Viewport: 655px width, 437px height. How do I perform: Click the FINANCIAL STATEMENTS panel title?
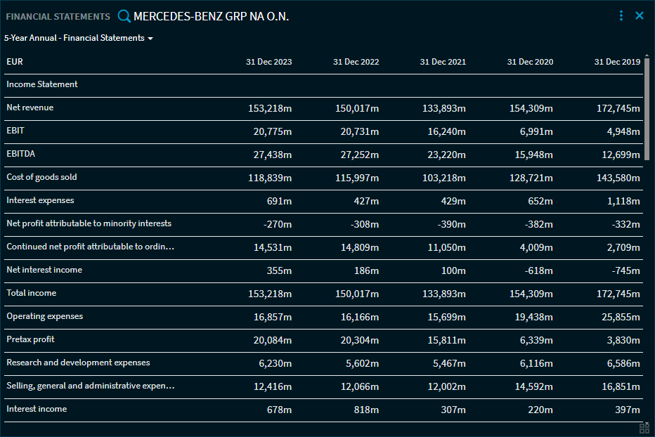pos(58,16)
